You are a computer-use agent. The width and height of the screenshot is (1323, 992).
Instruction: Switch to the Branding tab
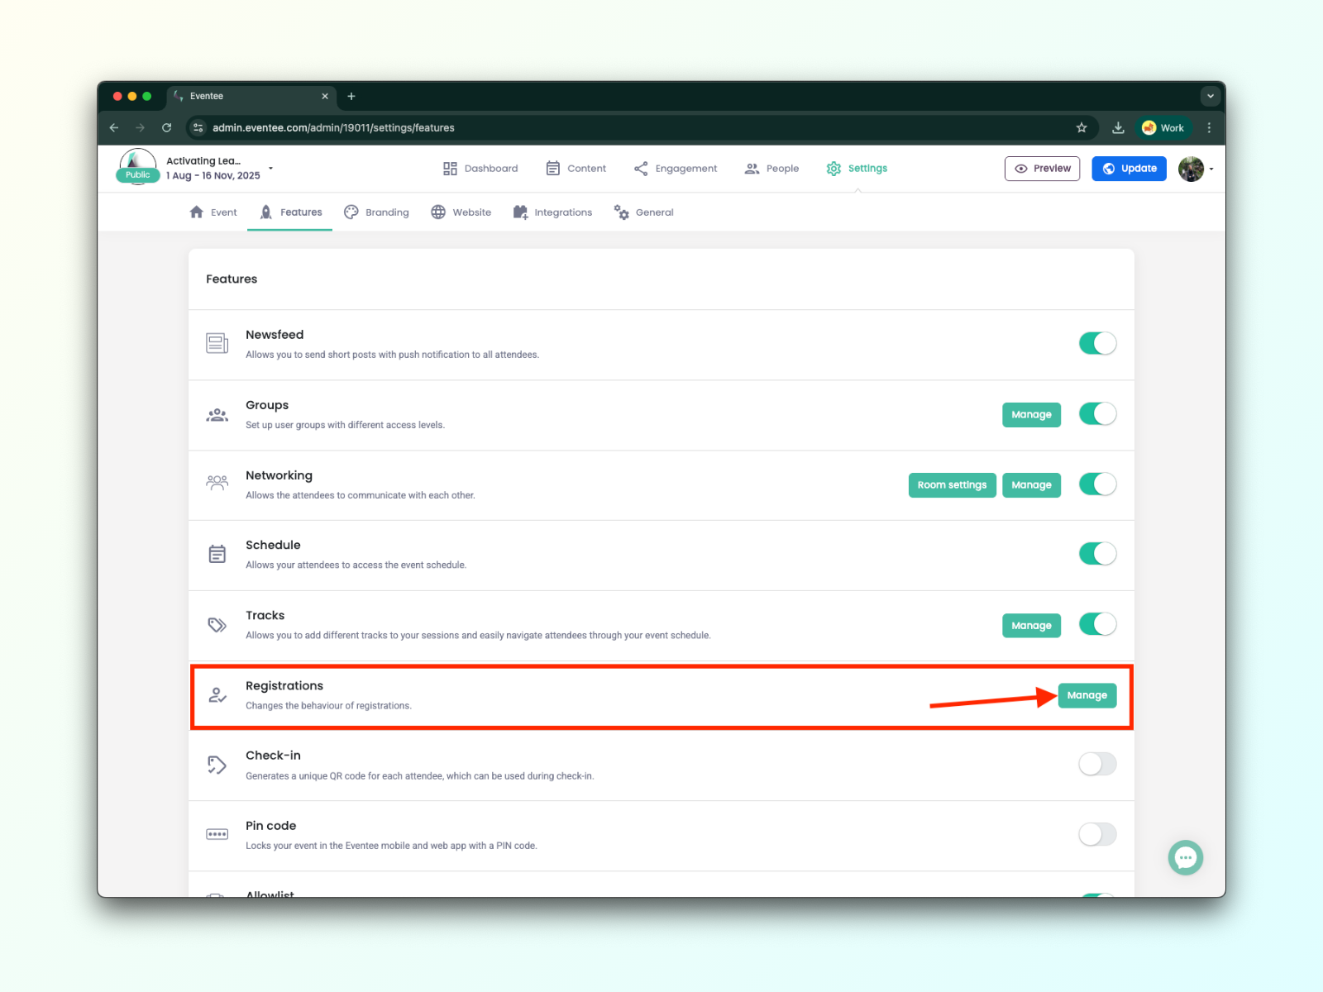coord(376,212)
